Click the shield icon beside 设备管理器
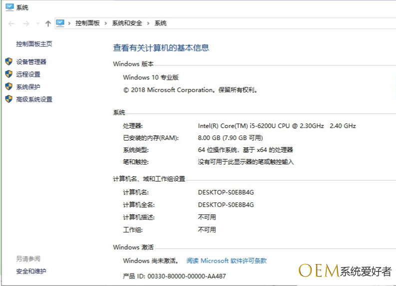Screen dimensions: 396x286 point(8,61)
